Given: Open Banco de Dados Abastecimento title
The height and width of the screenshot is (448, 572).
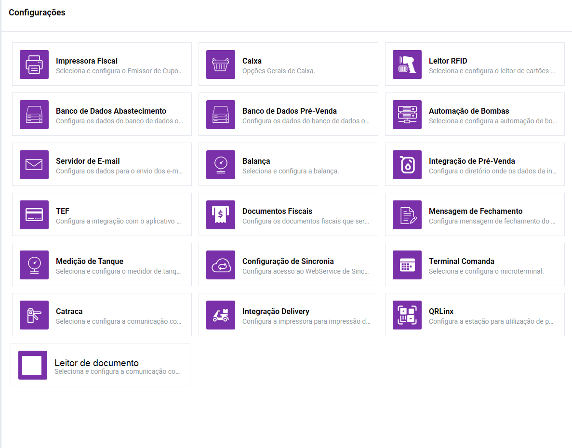Looking at the screenshot, I should 111,111.
